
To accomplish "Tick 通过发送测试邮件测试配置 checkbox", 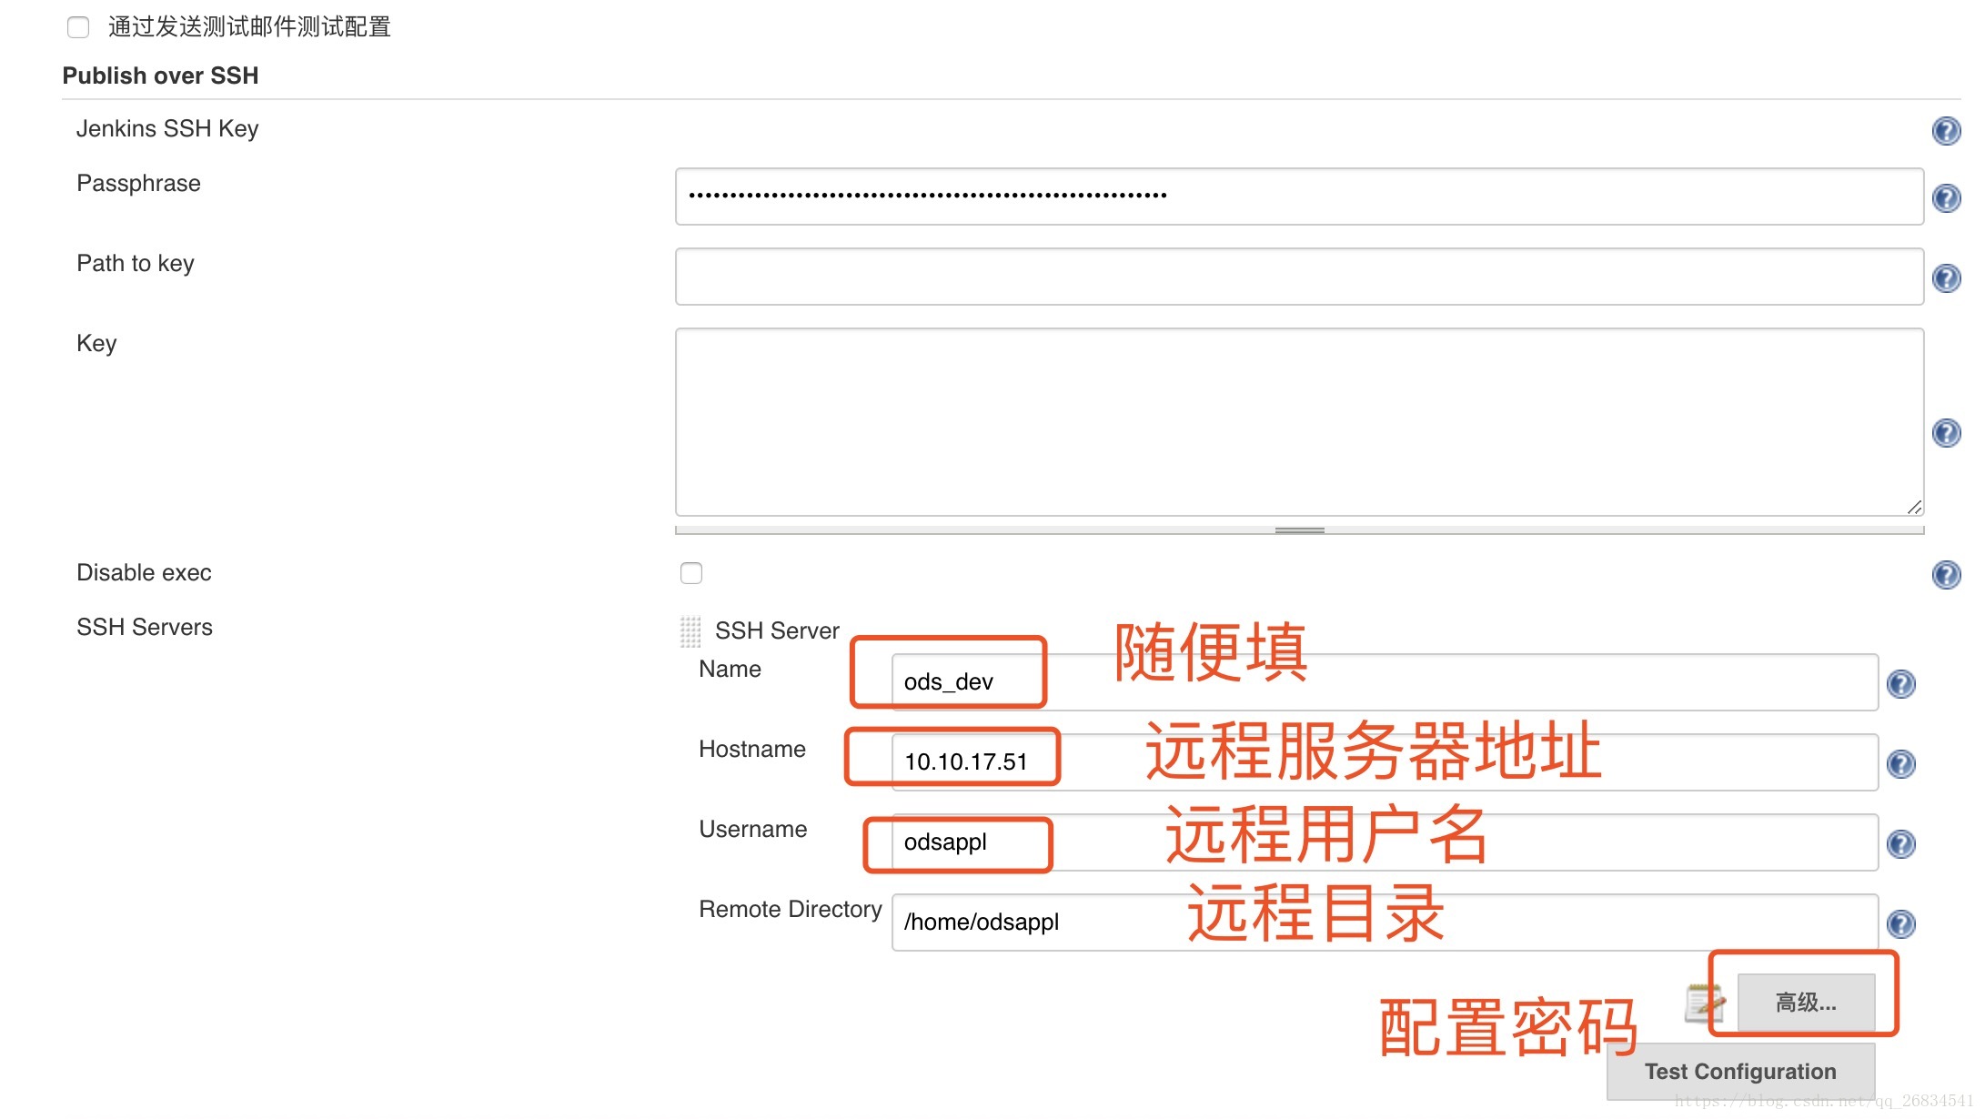I will [x=78, y=27].
